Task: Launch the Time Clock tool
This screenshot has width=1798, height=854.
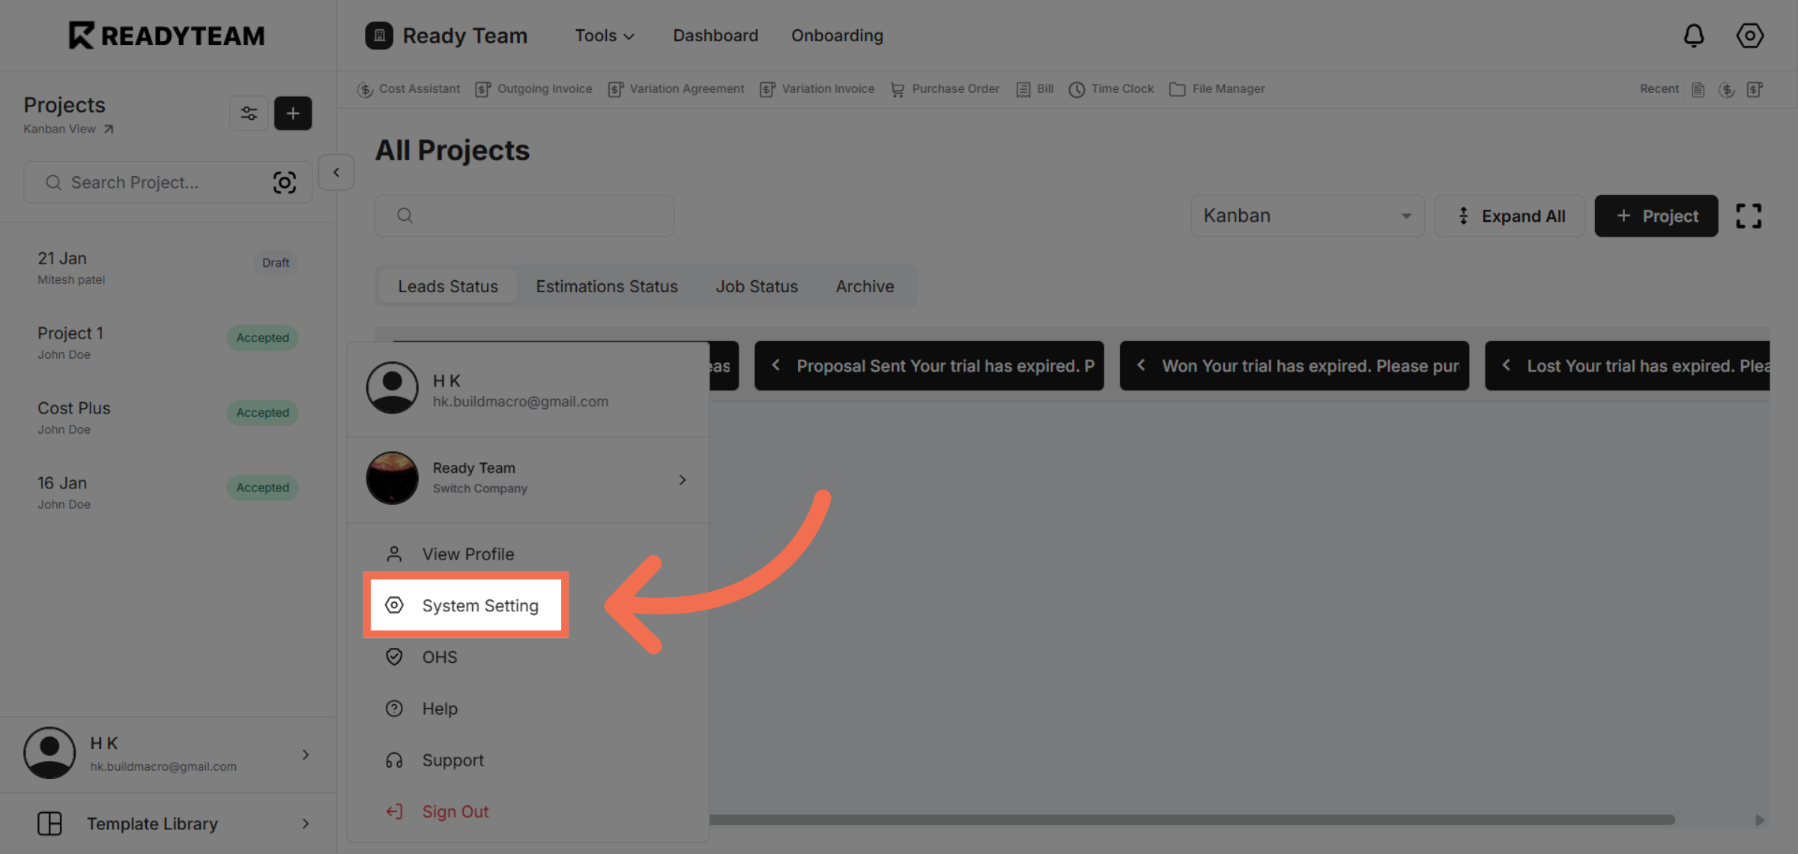Action: click(1111, 88)
